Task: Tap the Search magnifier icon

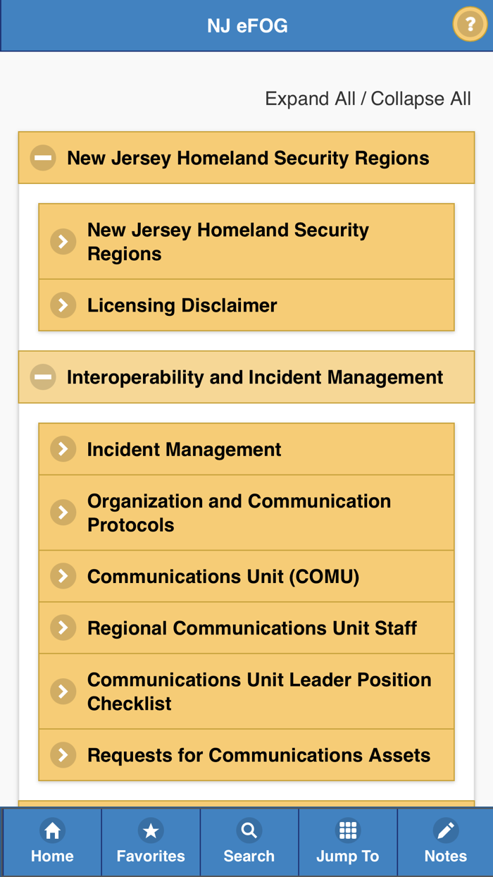Action: click(249, 830)
